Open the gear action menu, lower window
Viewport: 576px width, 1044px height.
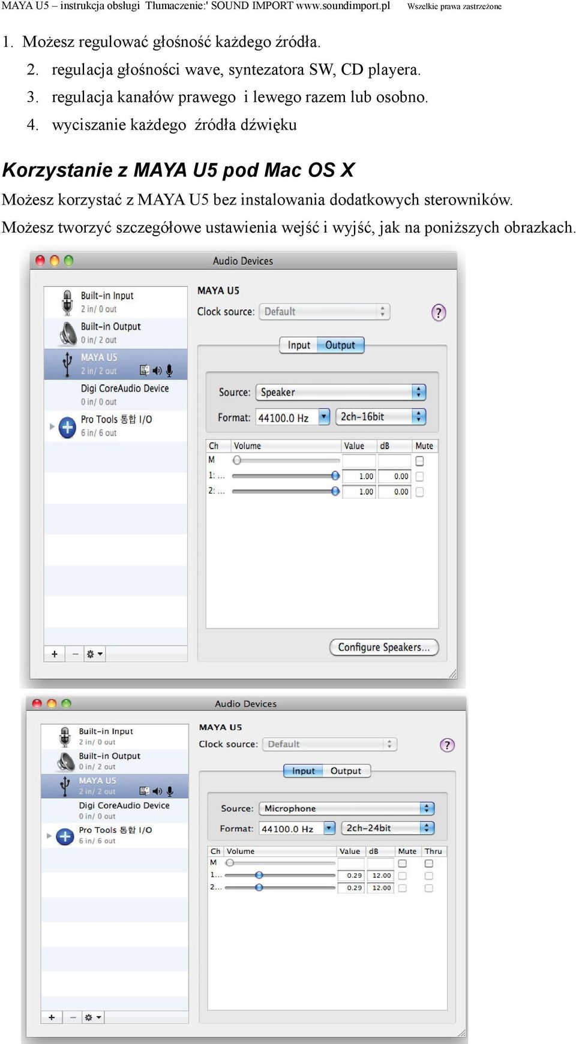[92, 1017]
